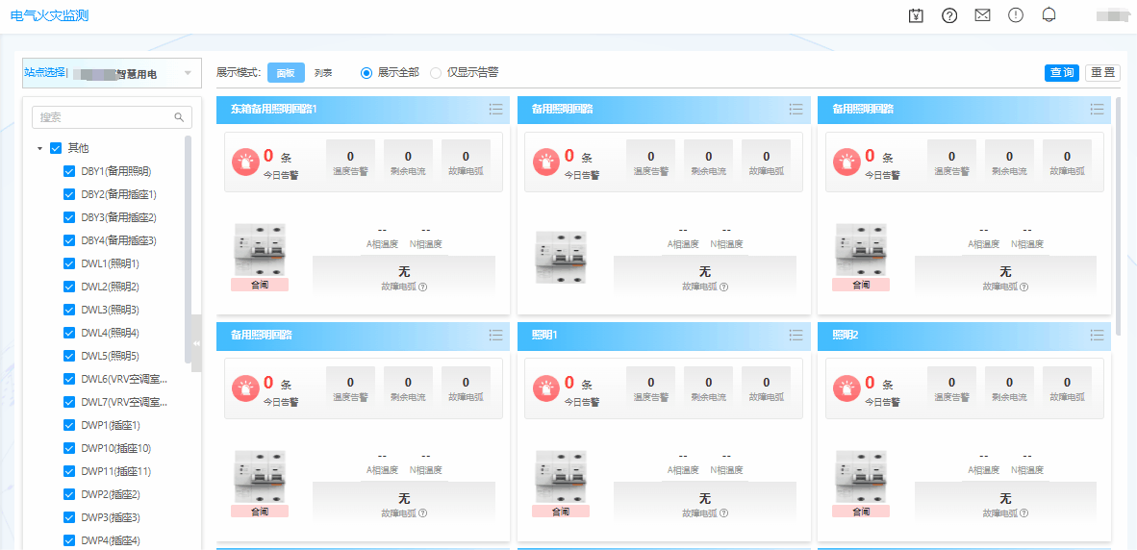Viewport: 1137px width, 550px height.
Task: Select the 展示全部 radio option
Action: (x=366, y=73)
